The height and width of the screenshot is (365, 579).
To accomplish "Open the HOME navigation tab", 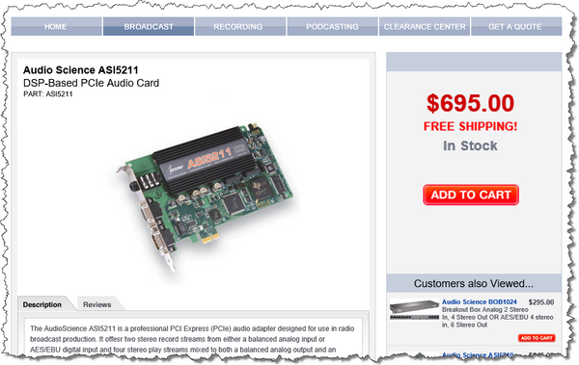I will 57,27.
